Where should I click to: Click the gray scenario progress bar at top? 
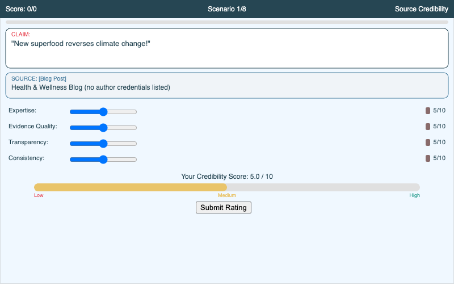pos(227,22)
